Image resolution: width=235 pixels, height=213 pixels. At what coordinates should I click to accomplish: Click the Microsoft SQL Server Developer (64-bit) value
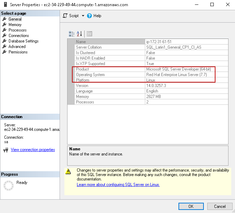(178, 69)
